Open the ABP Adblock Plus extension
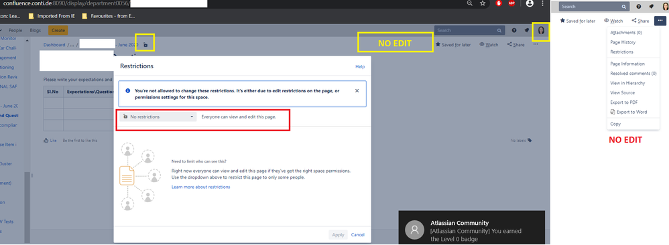 (511, 3)
